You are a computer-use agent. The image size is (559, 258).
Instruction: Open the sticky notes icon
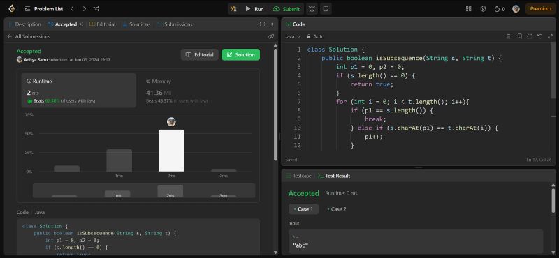click(x=326, y=9)
